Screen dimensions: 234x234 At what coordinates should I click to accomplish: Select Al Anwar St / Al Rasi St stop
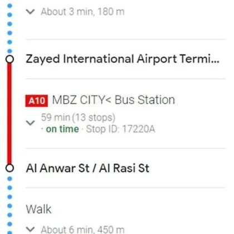click(87, 168)
